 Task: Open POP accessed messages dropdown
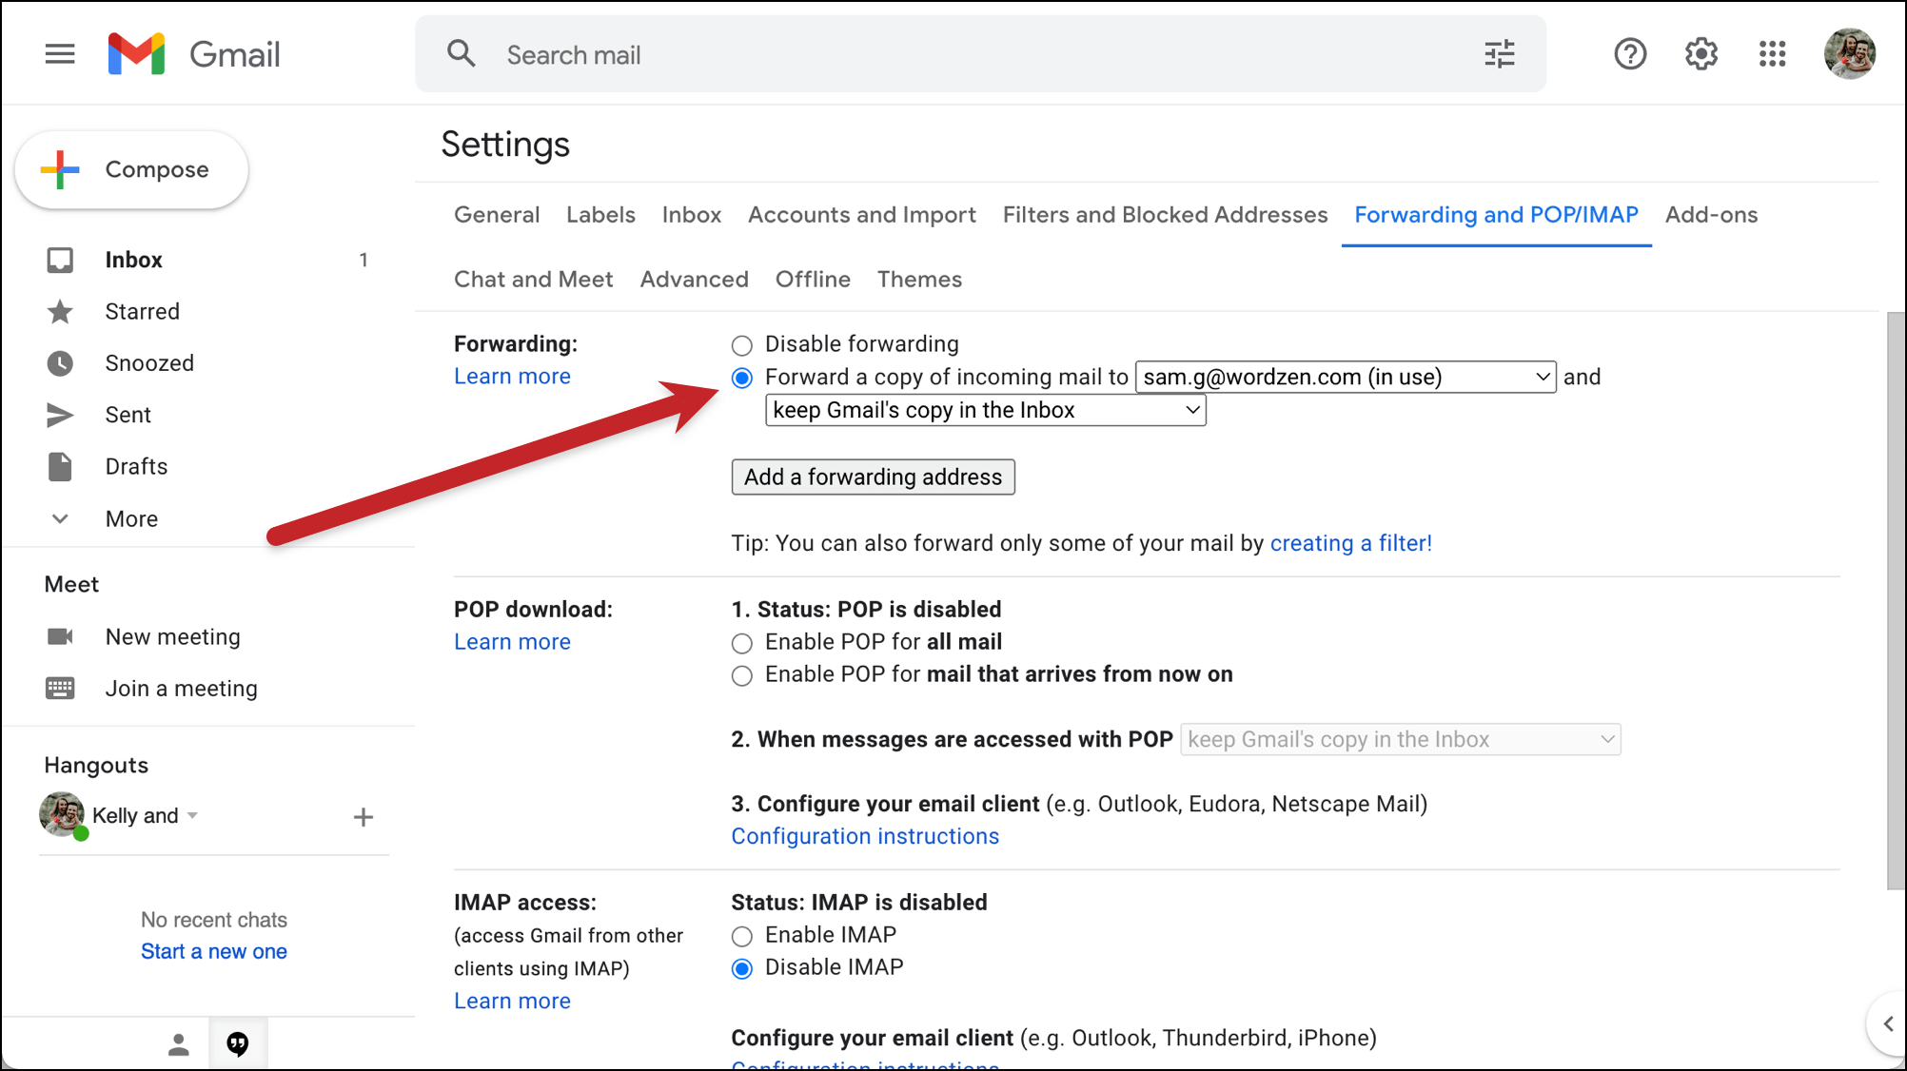click(1401, 740)
